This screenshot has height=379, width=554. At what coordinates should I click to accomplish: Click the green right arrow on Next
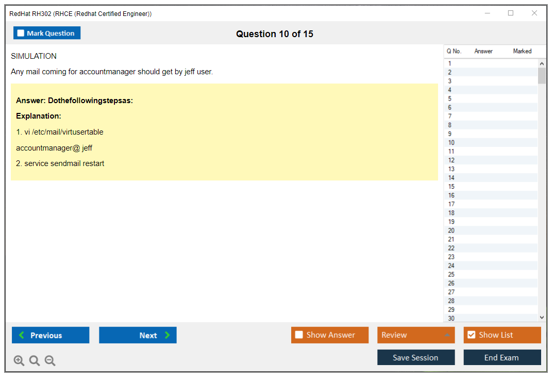(167, 335)
